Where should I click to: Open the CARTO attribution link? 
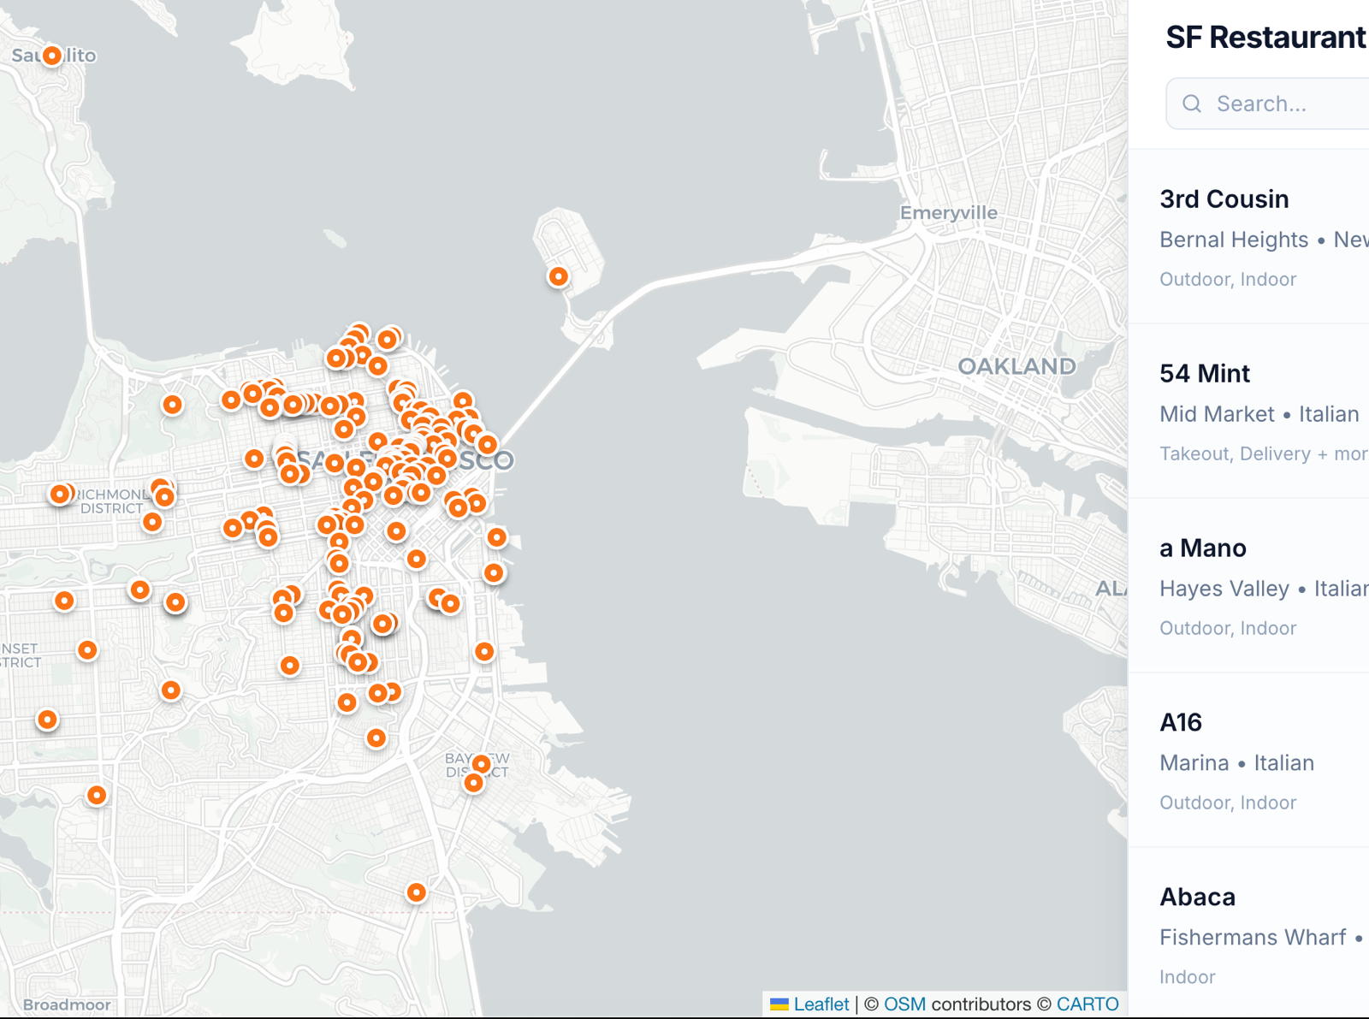click(x=1087, y=1004)
